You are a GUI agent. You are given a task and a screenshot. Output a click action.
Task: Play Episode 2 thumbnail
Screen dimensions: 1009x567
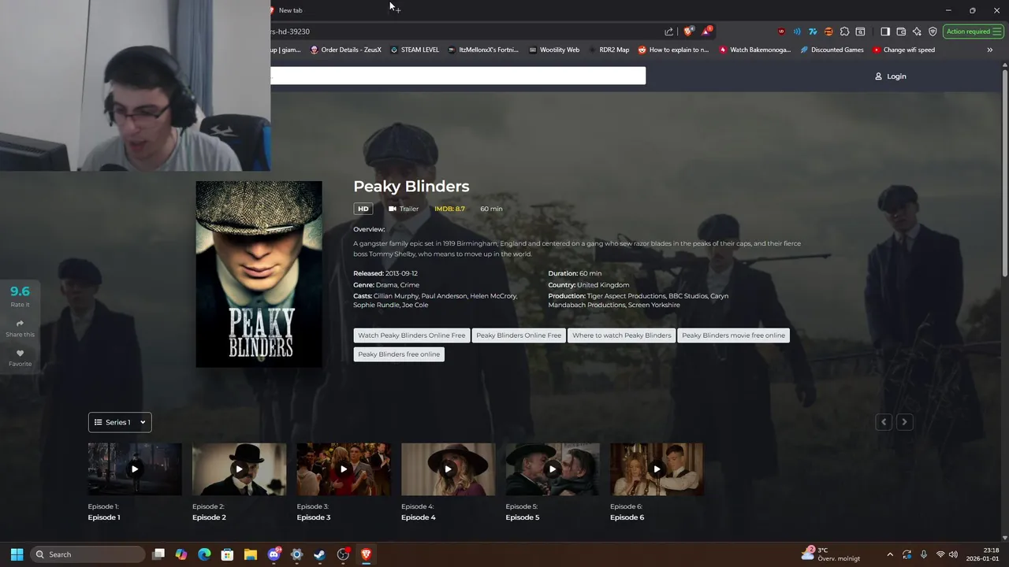point(239,469)
